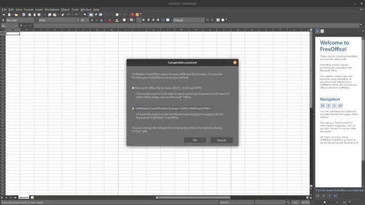Image resolution: width=365 pixels, height=205 pixels.
Task: Click the horizontal scrollbar below the sheet
Action: pyautogui.click(x=194, y=198)
